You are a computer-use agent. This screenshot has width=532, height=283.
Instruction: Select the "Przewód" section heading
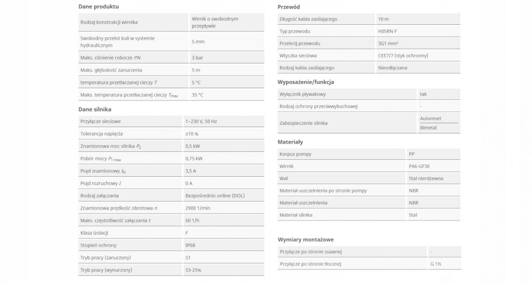coord(289,7)
